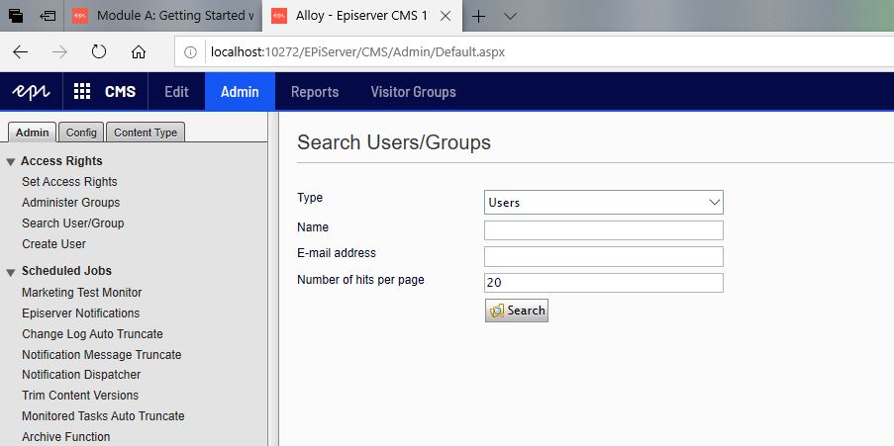Click the browser back arrow

(21, 52)
